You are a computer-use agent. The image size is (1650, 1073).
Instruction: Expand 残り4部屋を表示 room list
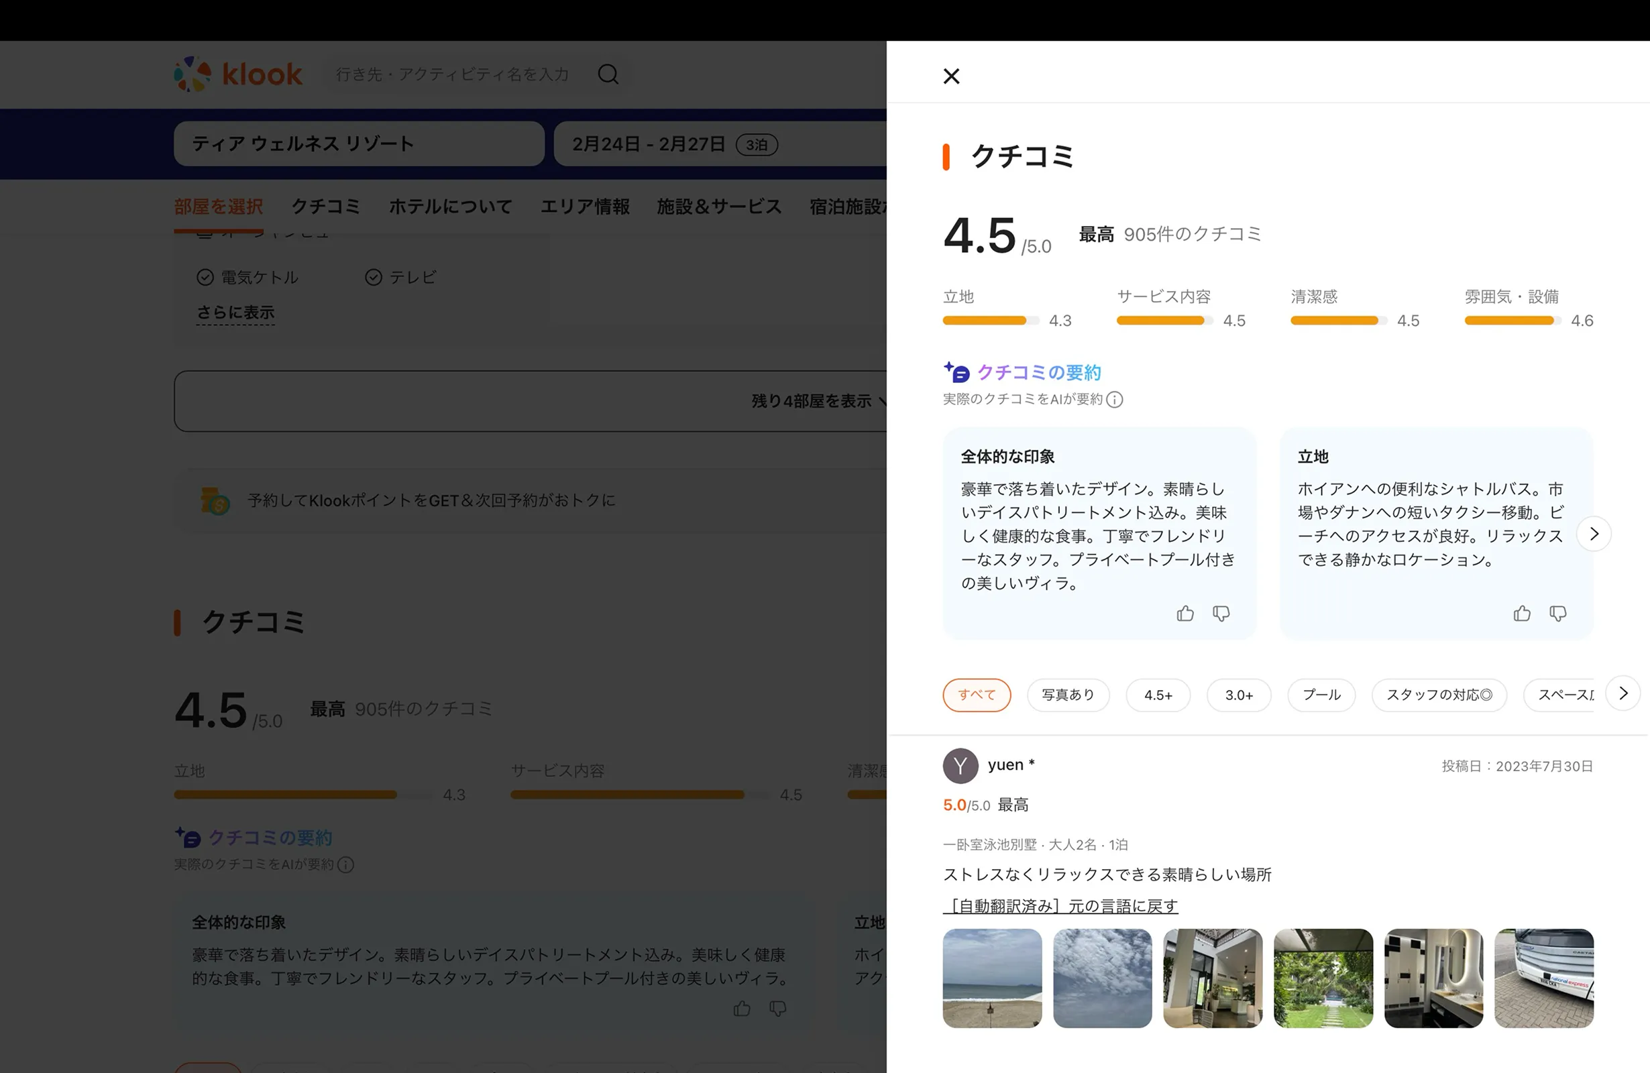531,401
